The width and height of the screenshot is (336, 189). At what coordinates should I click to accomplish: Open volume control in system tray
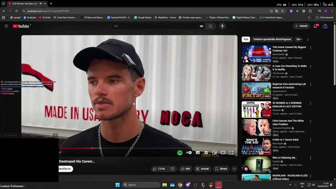coord(313,185)
